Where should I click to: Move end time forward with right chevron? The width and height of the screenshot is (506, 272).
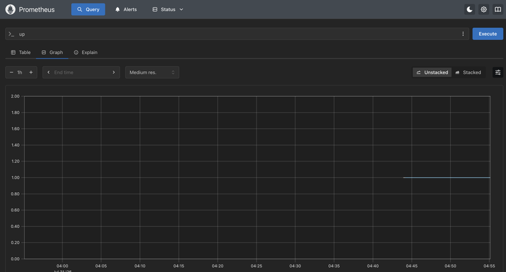click(x=113, y=72)
